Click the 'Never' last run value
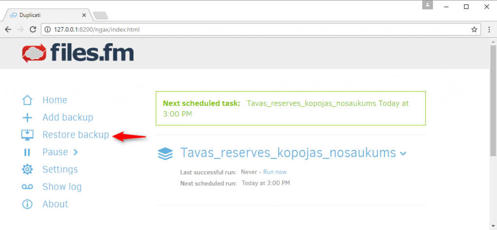The height and width of the screenshot is (230, 497). tap(249, 172)
